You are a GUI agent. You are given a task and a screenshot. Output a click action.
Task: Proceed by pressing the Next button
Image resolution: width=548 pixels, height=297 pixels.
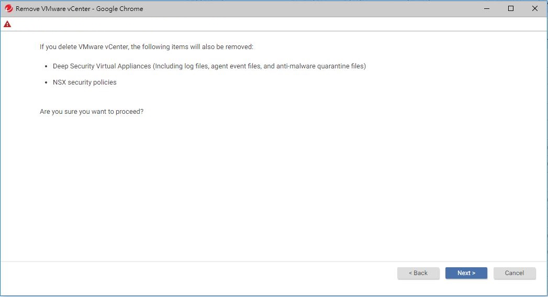[x=466, y=273]
